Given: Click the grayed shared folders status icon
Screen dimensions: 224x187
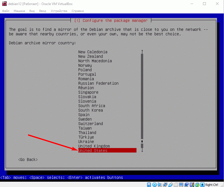Looking at the screenshot, I should coord(176,184).
